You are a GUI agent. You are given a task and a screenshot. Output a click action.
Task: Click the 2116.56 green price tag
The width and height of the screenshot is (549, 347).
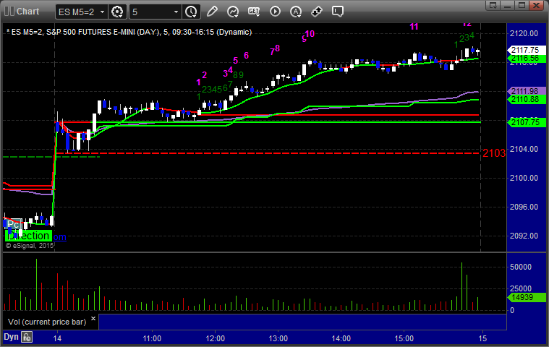click(526, 59)
